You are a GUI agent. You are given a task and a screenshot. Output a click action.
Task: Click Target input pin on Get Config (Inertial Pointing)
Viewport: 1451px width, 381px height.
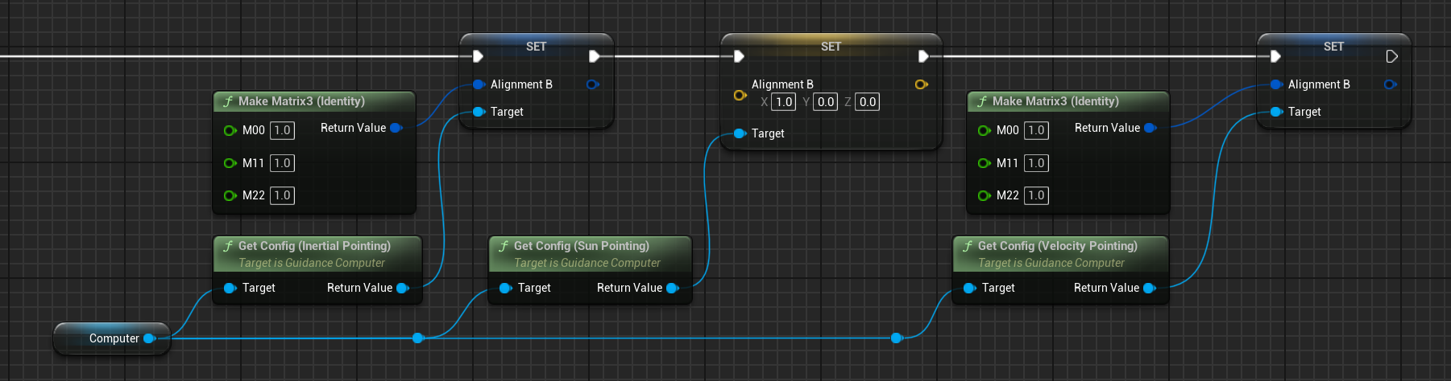[230, 288]
